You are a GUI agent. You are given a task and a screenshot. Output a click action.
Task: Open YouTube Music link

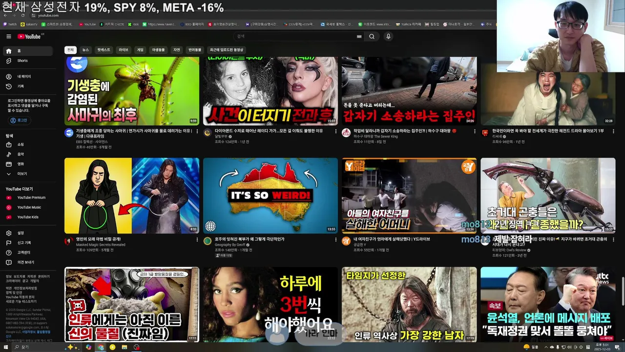click(28, 207)
